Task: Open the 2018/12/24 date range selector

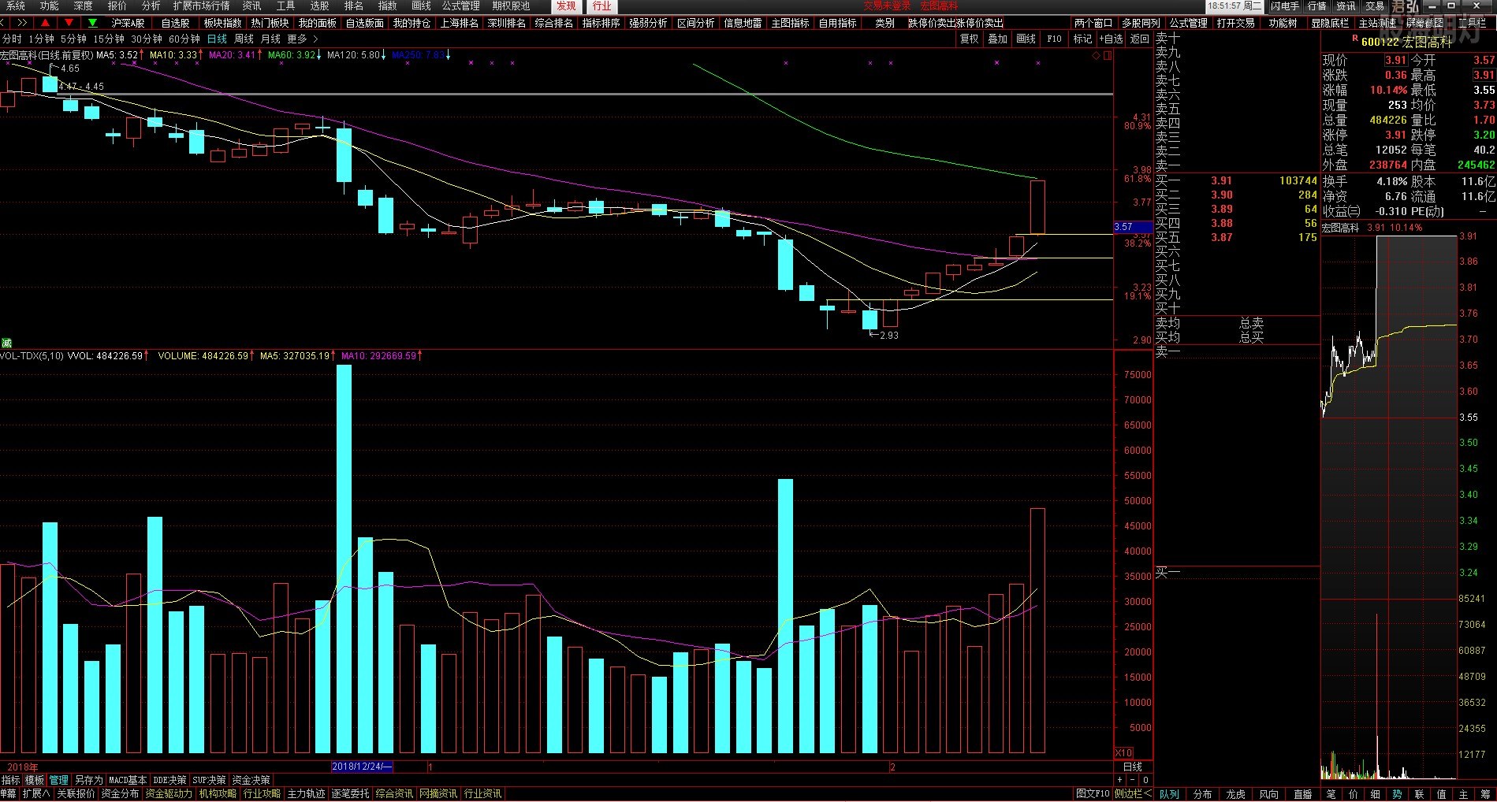Action: tap(362, 767)
